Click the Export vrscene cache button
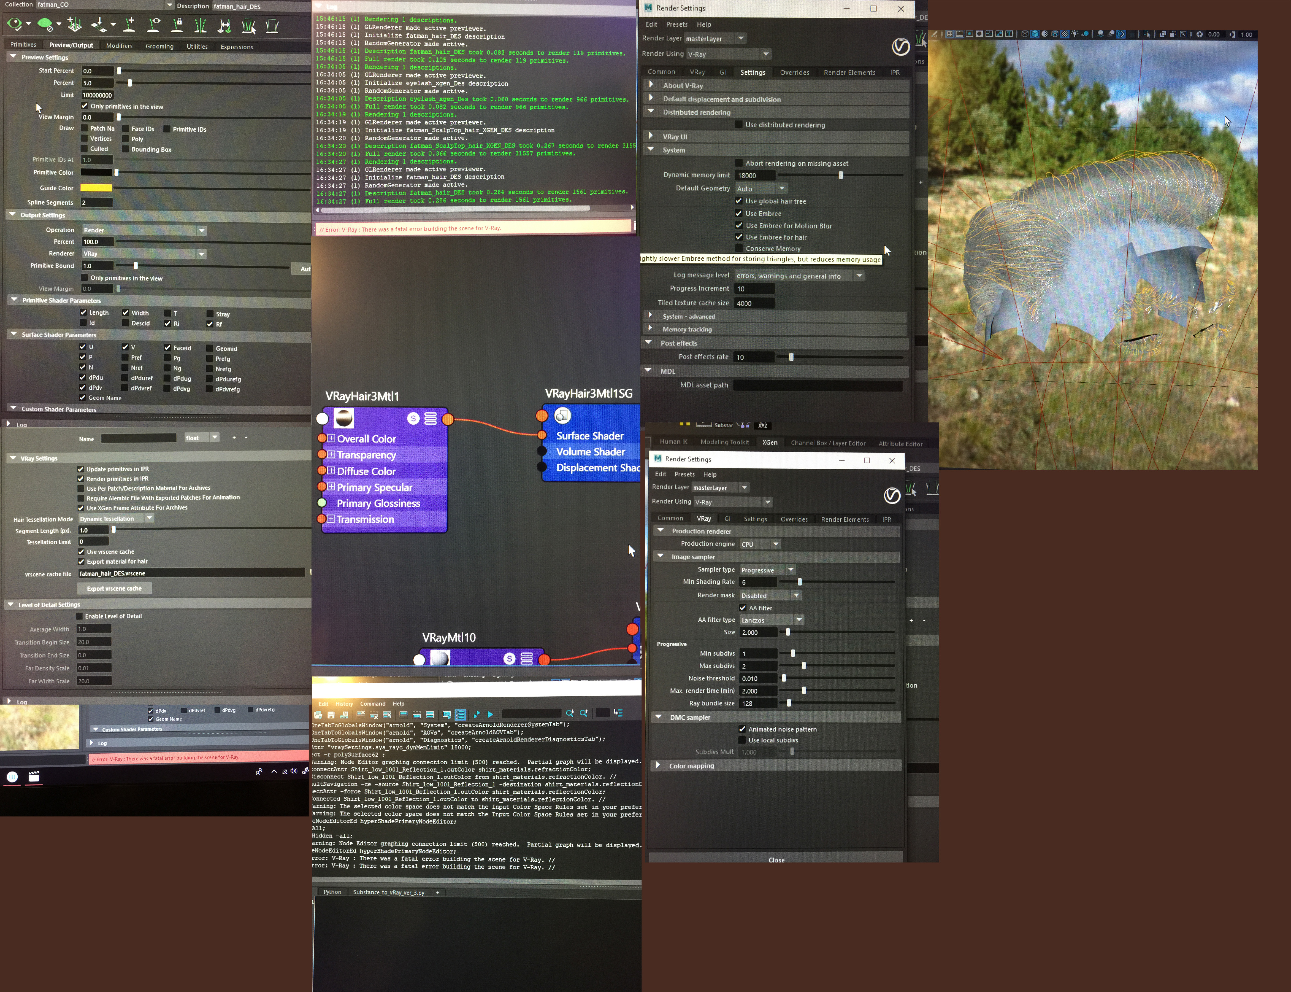The image size is (1291, 992). click(x=114, y=588)
